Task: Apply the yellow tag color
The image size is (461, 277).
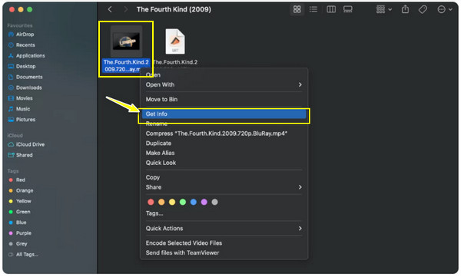Action: 172,202
